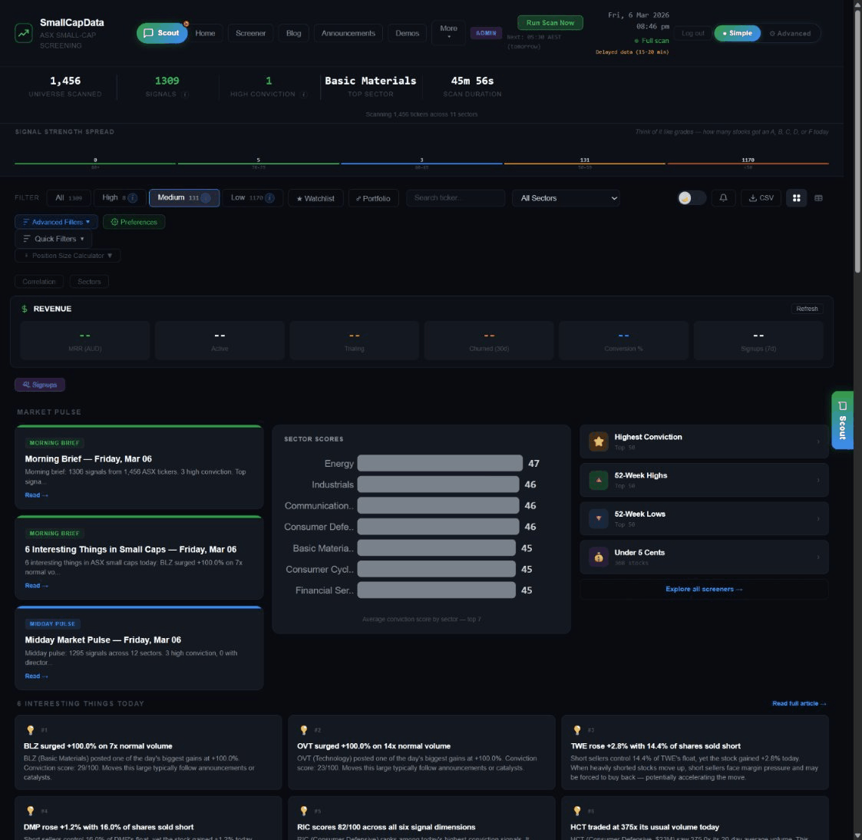Expand the Position Size Calculator
This screenshot has height=840, width=862.
click(x=68, y=255)
